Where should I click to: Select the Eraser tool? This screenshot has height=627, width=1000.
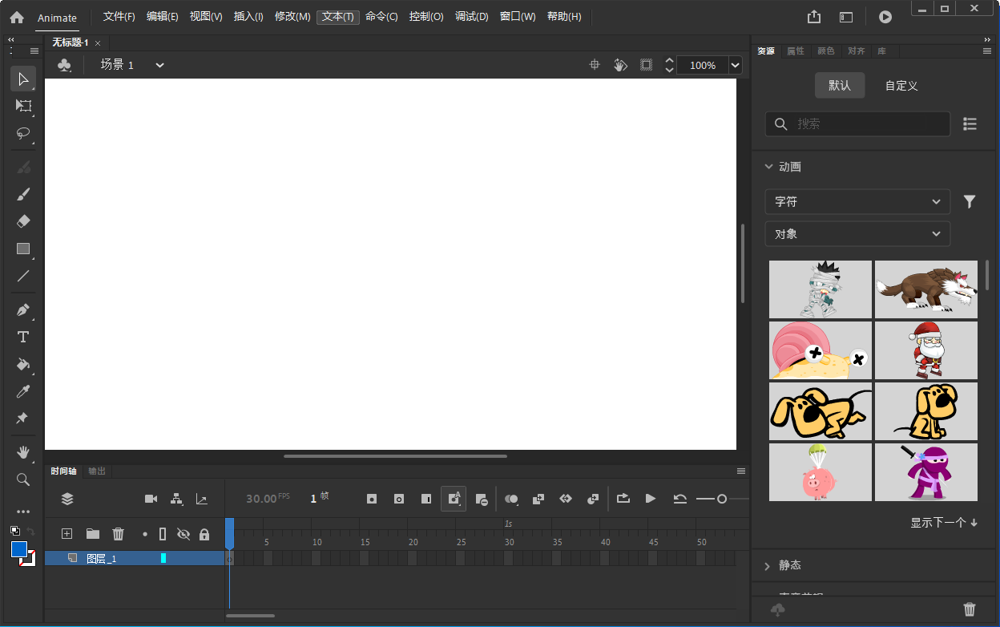point(23,220)
